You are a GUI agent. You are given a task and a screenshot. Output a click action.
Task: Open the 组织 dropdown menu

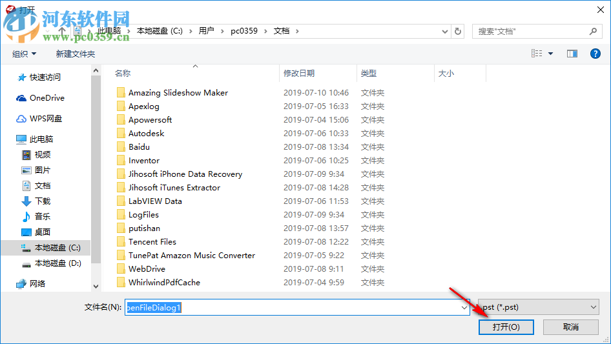pos(24,54)
